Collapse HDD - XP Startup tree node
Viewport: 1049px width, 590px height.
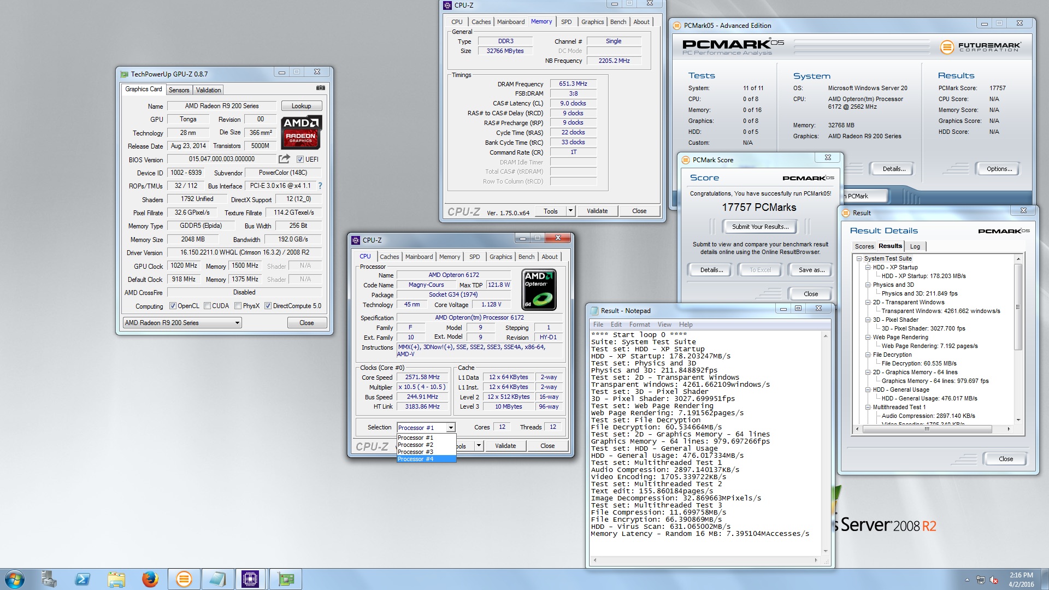[x=868, y=267]
